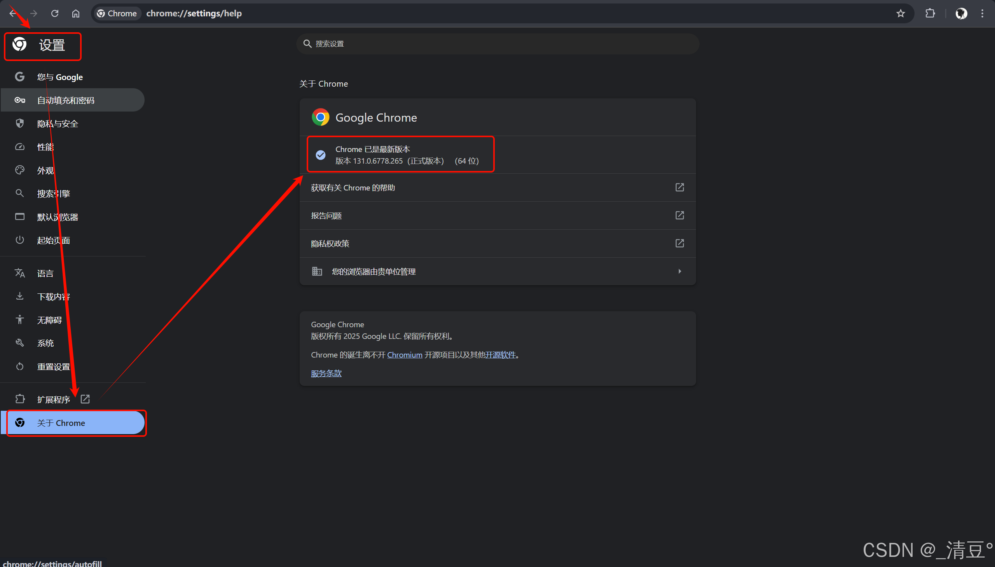This screenshot has width=995, height=567.
Task: Click the Google G icon in the sidebar
Action: coord(20,77)
